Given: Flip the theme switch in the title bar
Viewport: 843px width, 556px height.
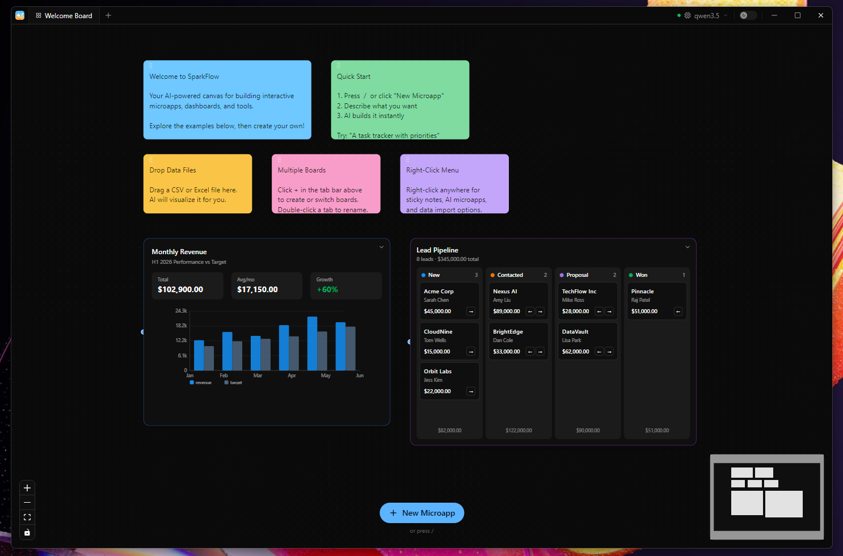Looking at the screenshot, I should coord(747,15).
